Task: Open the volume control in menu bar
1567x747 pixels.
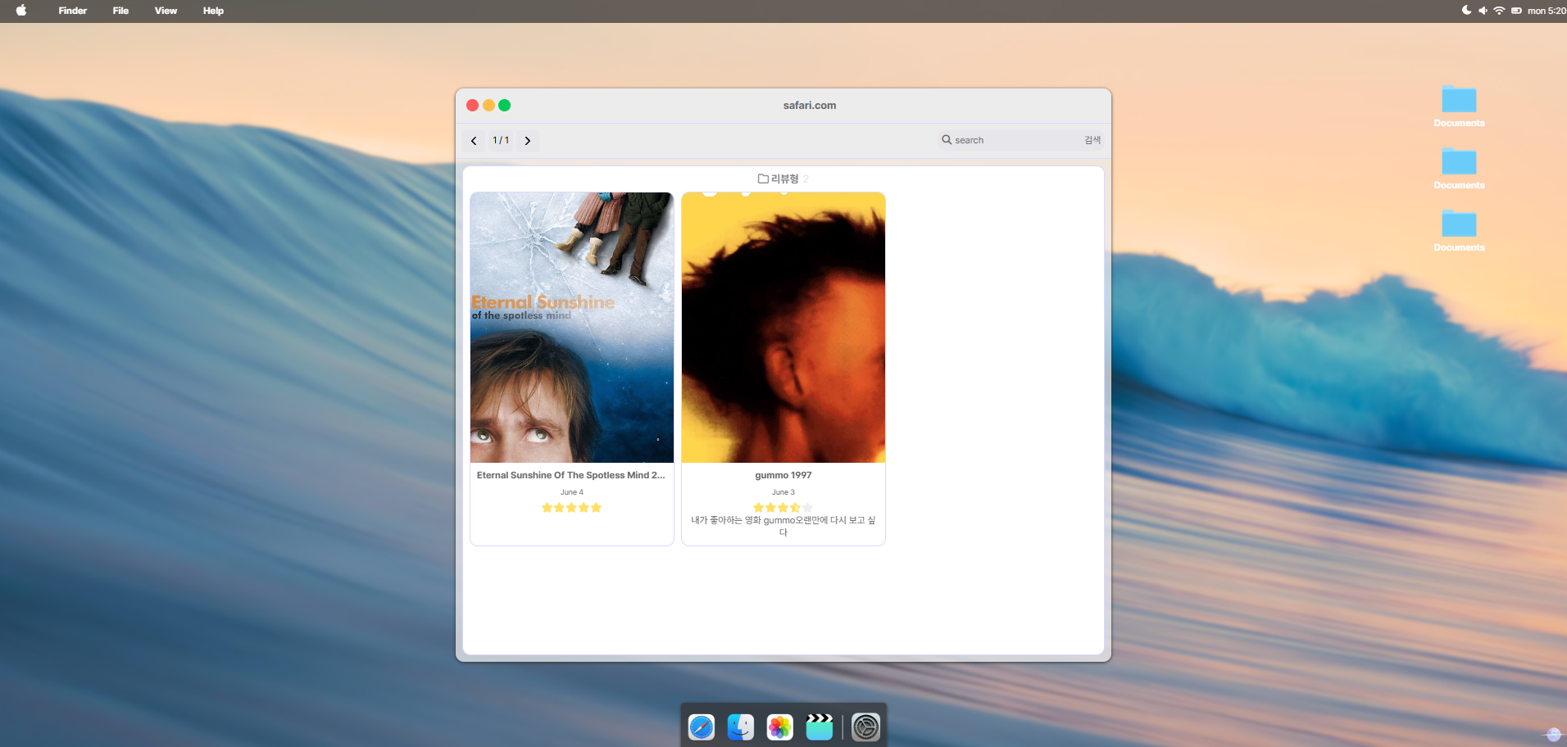Action: tap(1483, 11)
